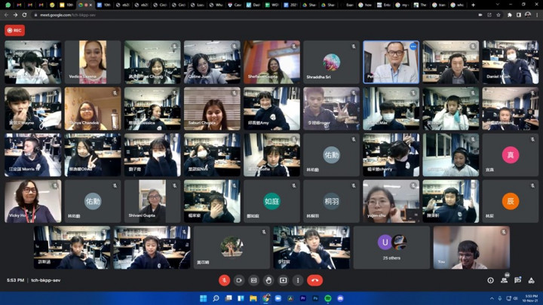
Task: Open the Chrome three-dot menu
Action: [536, 14]
